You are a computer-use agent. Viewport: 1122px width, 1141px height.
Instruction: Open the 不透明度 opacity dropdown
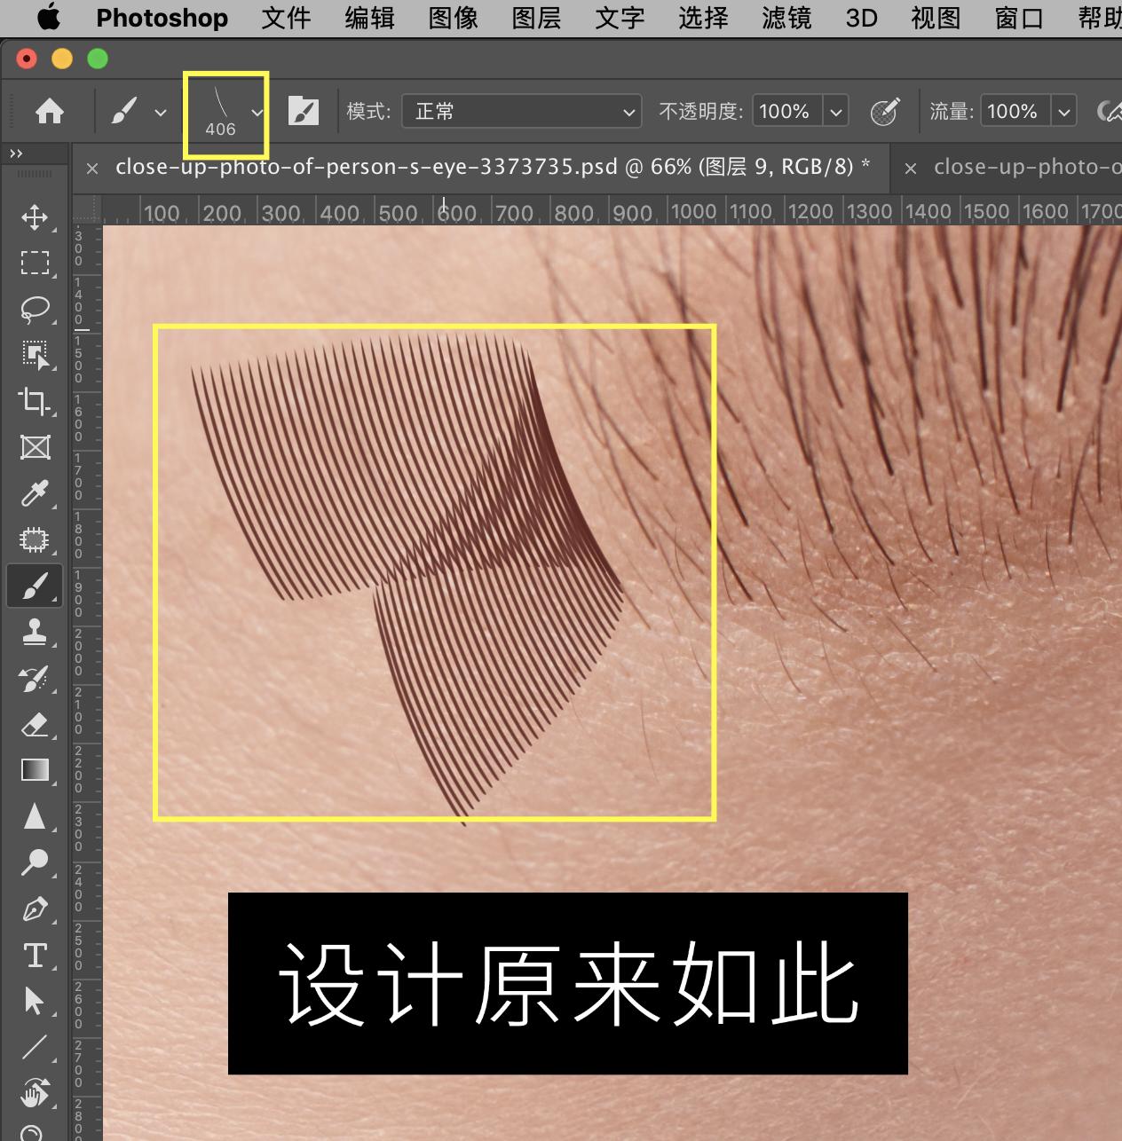(x=835, y=111)
